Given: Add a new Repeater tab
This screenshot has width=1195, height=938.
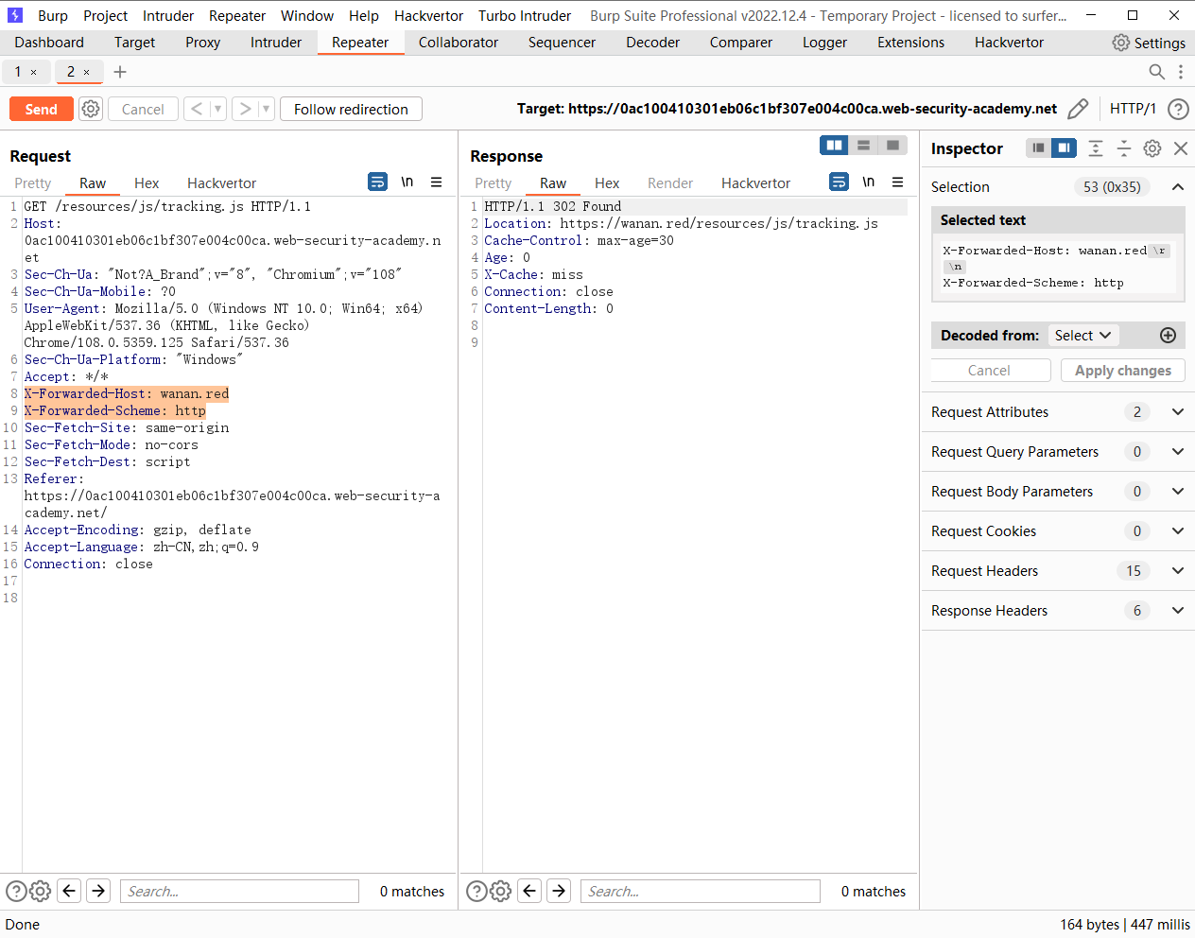Looking at the screenshot, I should (x=120, y=72).
